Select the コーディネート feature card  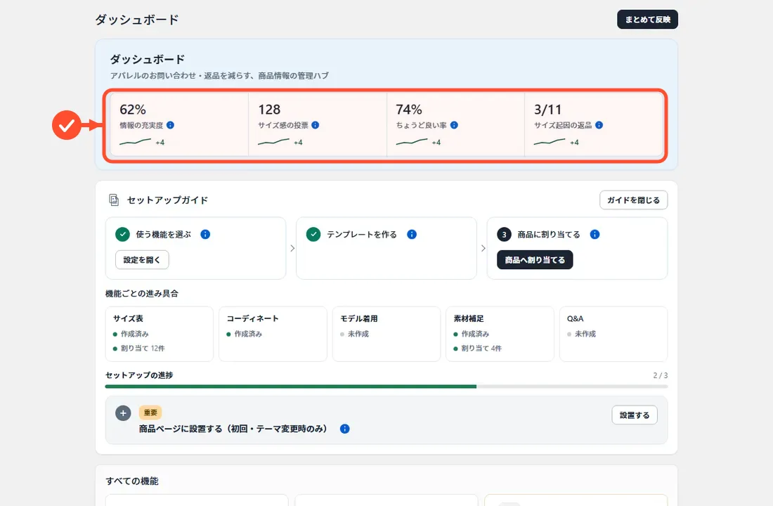pyautogui.click(x=273, y=334)
